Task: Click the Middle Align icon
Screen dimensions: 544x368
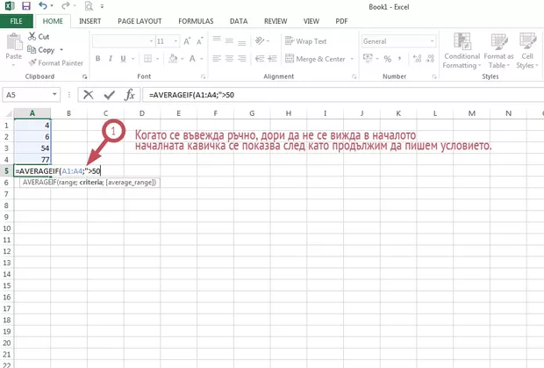Action: point(229,40)
